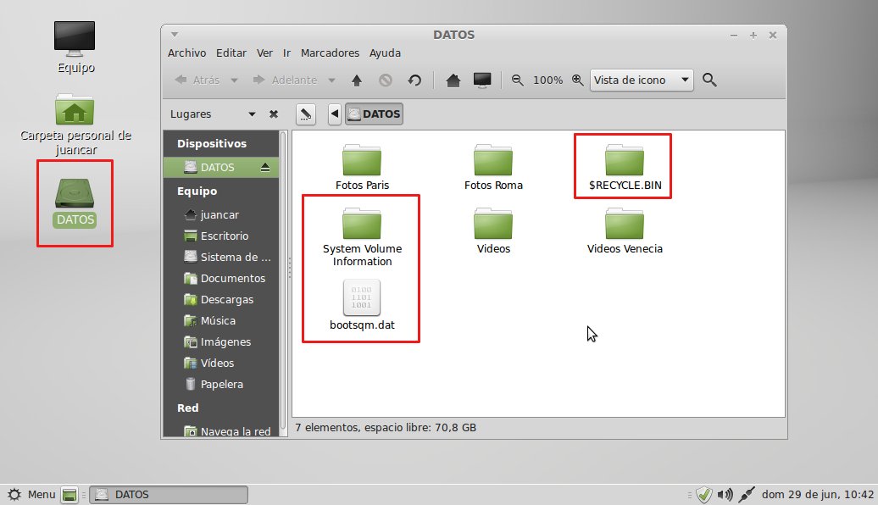Open the Vista de icono view dropdown

point(642,80)
